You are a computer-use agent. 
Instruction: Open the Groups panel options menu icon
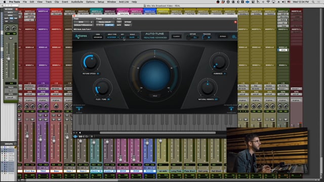[15, 144]
